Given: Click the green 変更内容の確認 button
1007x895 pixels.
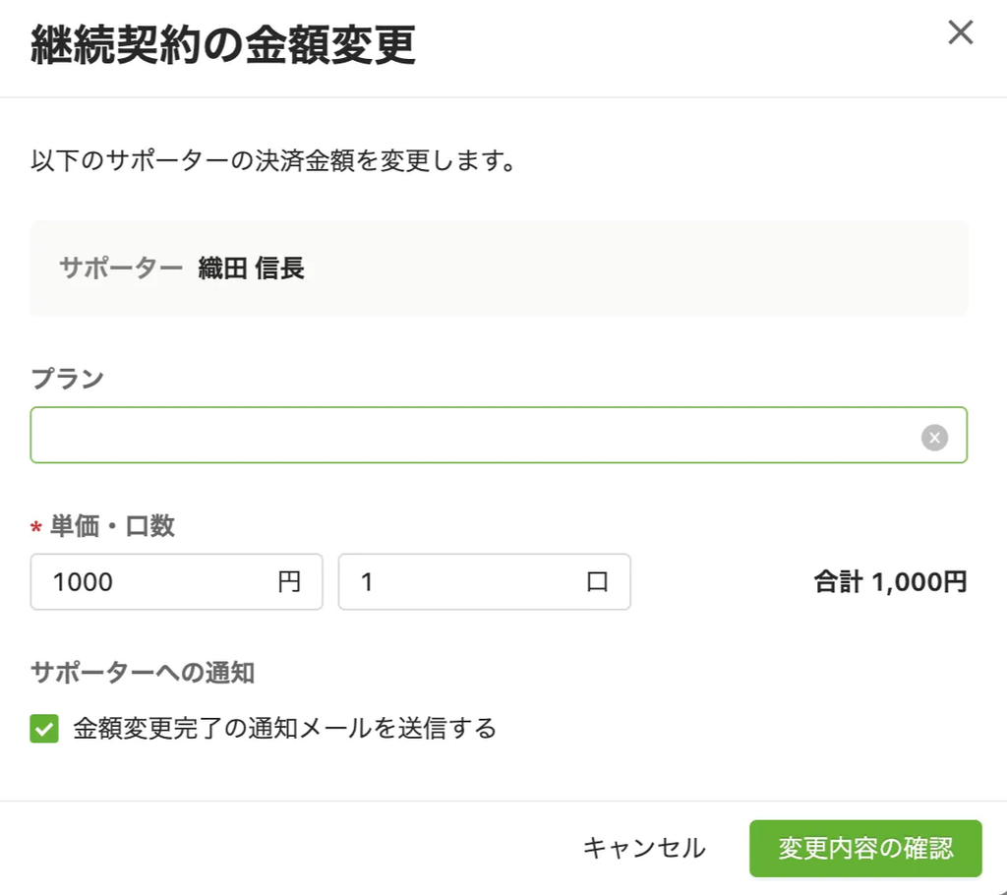Looking at the screenshot, I should pos(865,848).
